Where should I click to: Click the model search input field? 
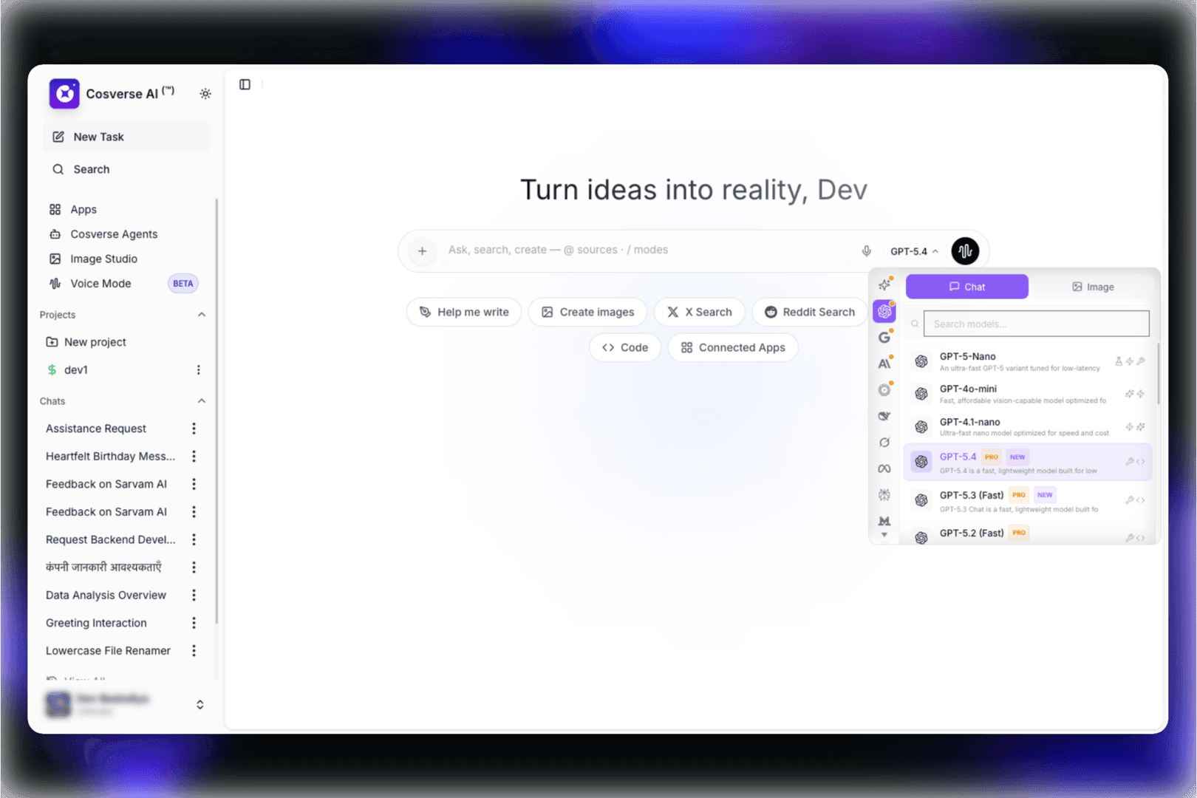pos(1034,323)
